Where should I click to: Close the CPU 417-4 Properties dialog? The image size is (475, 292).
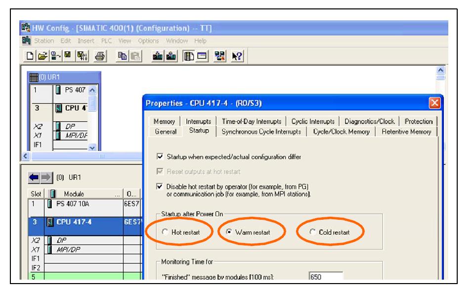pos(434,103)
